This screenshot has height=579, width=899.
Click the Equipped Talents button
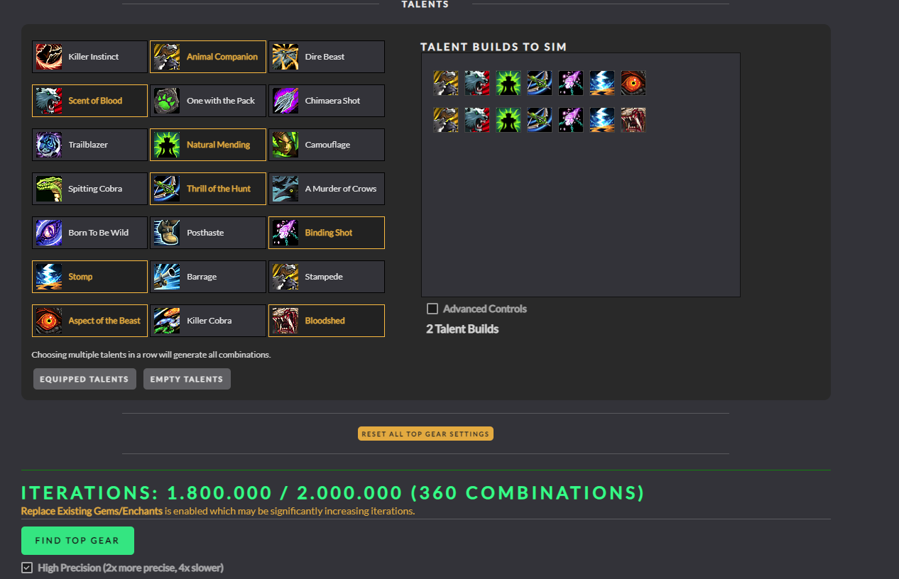click(85, 379)
